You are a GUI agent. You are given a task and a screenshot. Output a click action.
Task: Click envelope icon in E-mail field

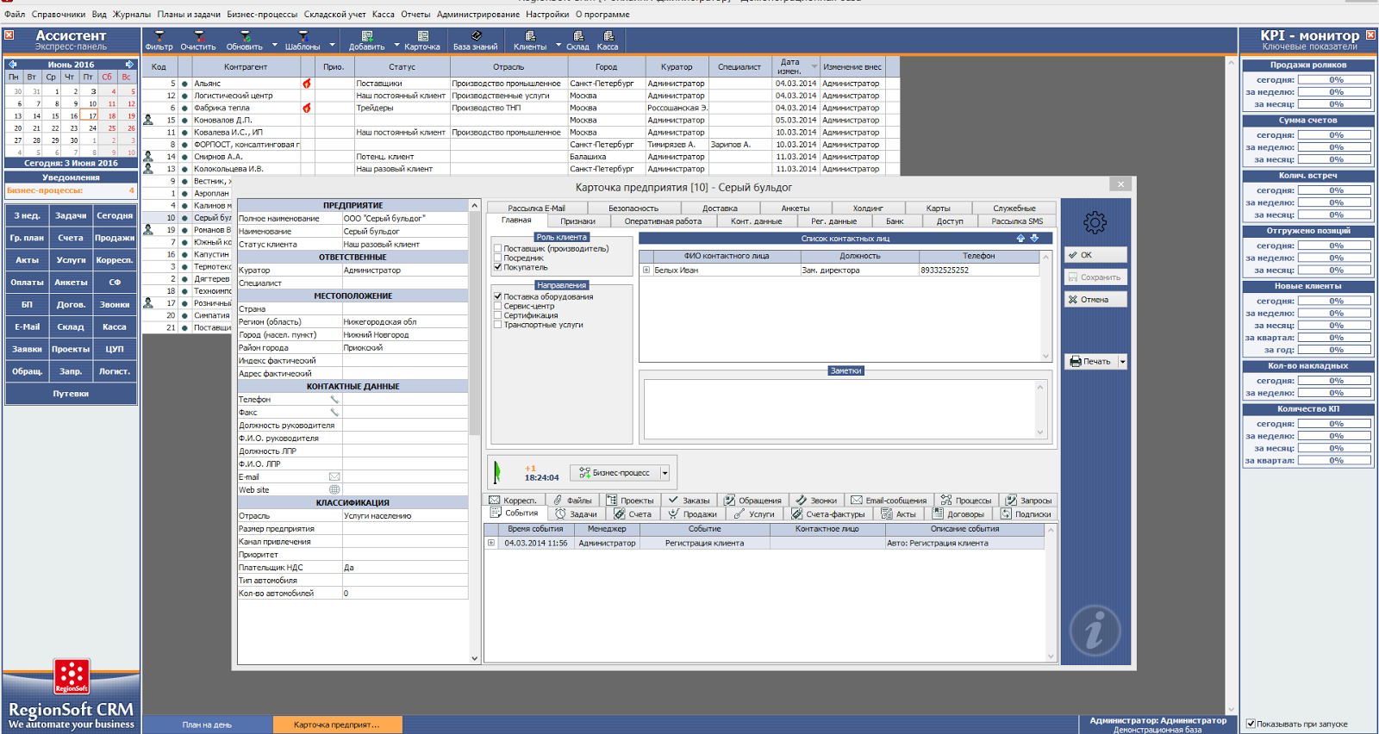coord(334,477)
